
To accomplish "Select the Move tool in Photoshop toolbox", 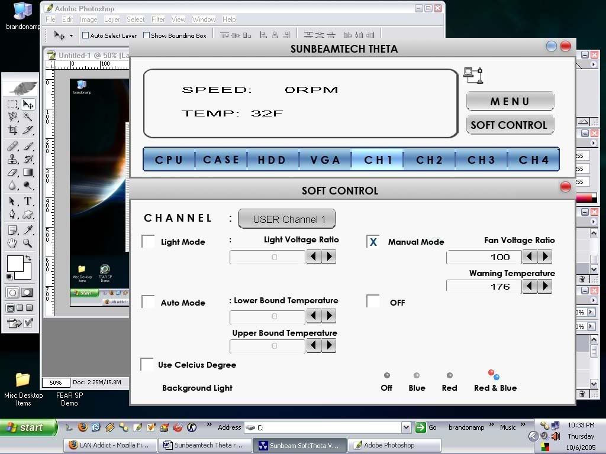I will (x=28, y=104).
